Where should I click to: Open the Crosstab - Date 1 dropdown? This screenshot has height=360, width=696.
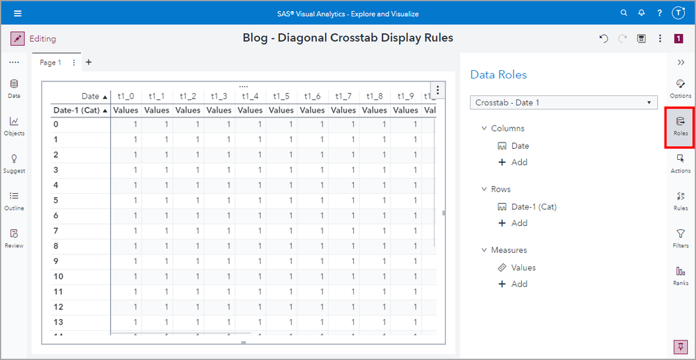[x=564, y=102]
